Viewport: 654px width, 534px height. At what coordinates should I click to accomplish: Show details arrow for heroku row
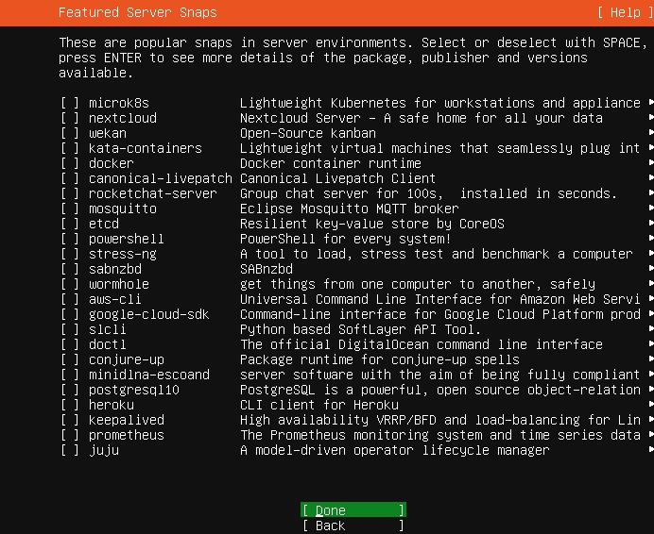coord(651,404)
